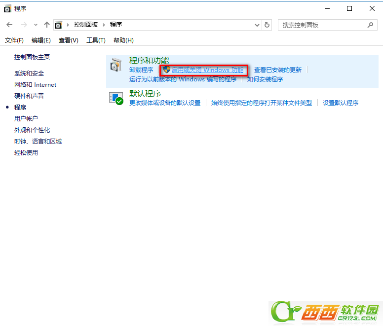This screenshot has width=383, height=326.
Task: Open 外观和个性化 category
Action: [32, 130]
